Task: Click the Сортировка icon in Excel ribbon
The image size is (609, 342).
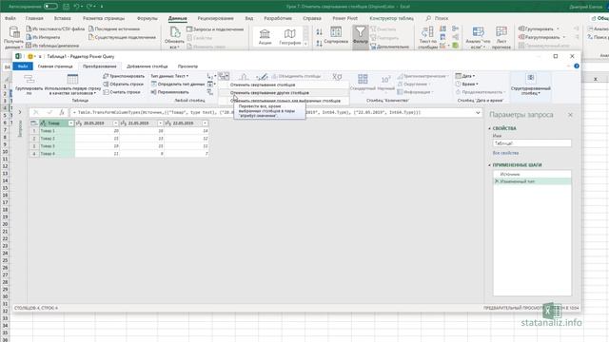Action: (x=336, y=31)
